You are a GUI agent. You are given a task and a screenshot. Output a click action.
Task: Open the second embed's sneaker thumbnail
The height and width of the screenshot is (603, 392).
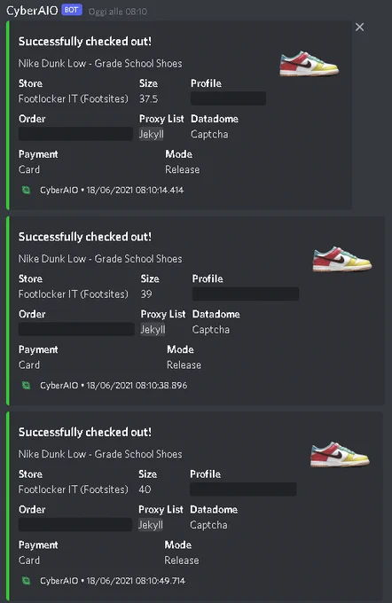coord(342,259)
